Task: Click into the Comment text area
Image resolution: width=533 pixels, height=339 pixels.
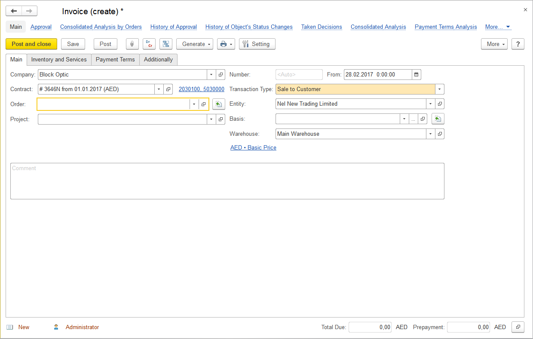Action: coord(227,181)
